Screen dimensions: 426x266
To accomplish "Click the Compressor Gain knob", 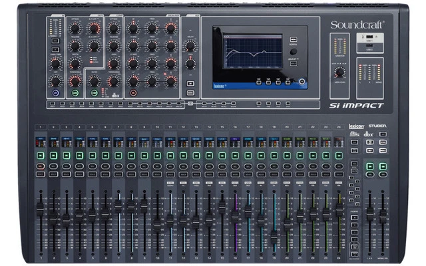I will (113, 64).
